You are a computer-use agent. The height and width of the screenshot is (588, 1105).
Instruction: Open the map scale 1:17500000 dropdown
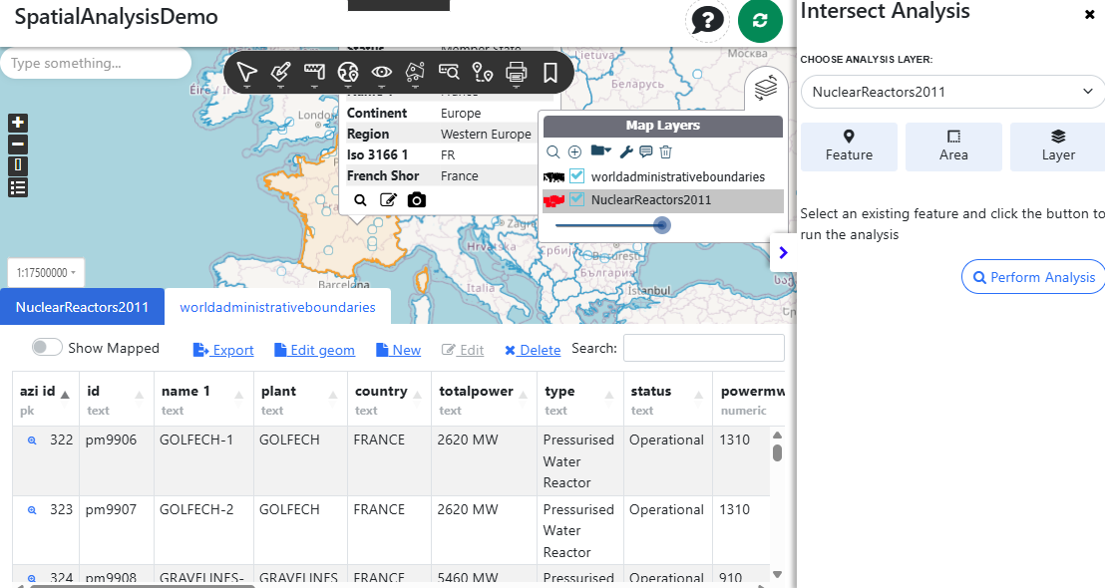[47, 272]
